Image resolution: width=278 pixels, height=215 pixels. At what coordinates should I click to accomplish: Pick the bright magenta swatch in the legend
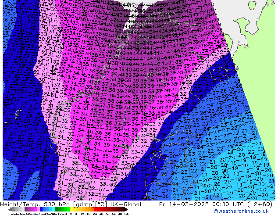(x=35, y=209)
